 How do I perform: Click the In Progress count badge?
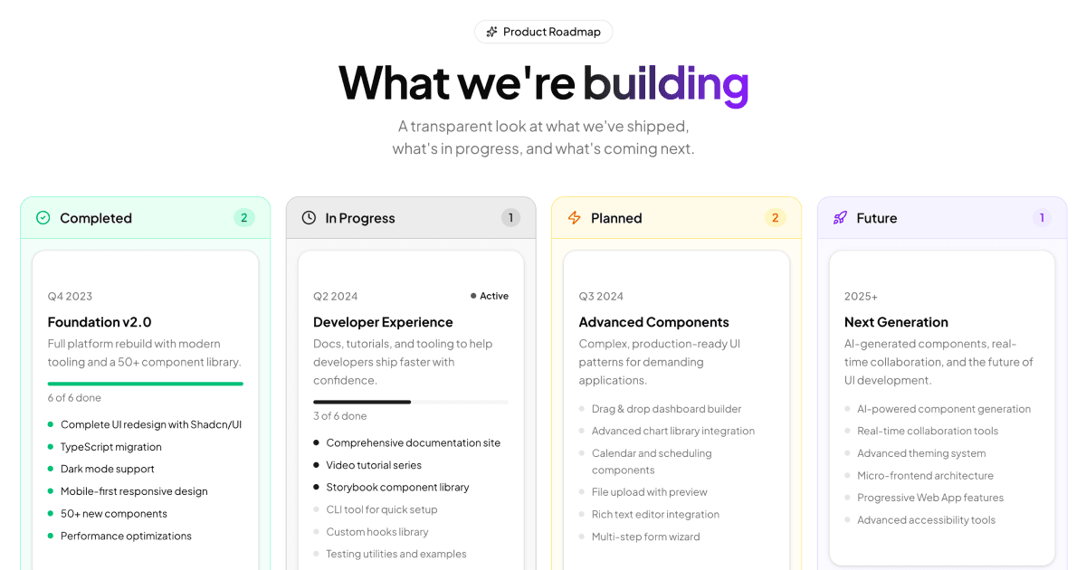click(x=510, y=218)
